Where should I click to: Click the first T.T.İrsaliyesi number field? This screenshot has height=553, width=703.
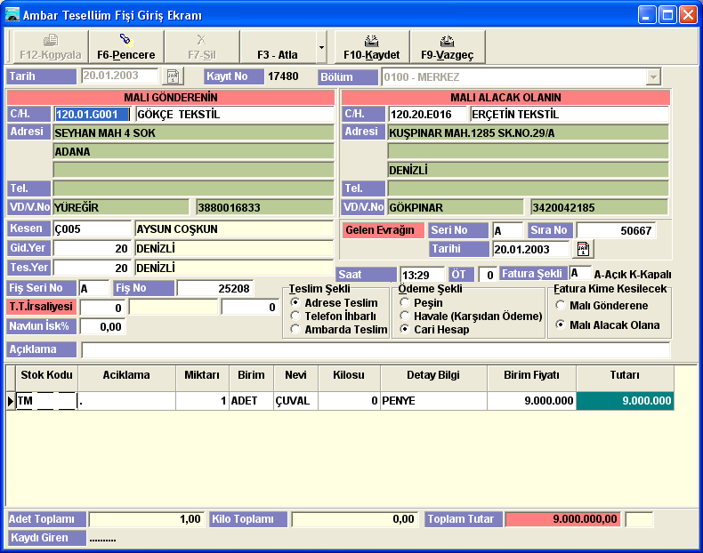pos(102,307)
